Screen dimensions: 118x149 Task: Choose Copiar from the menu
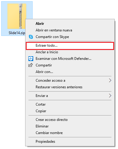[x=70, y=111]
